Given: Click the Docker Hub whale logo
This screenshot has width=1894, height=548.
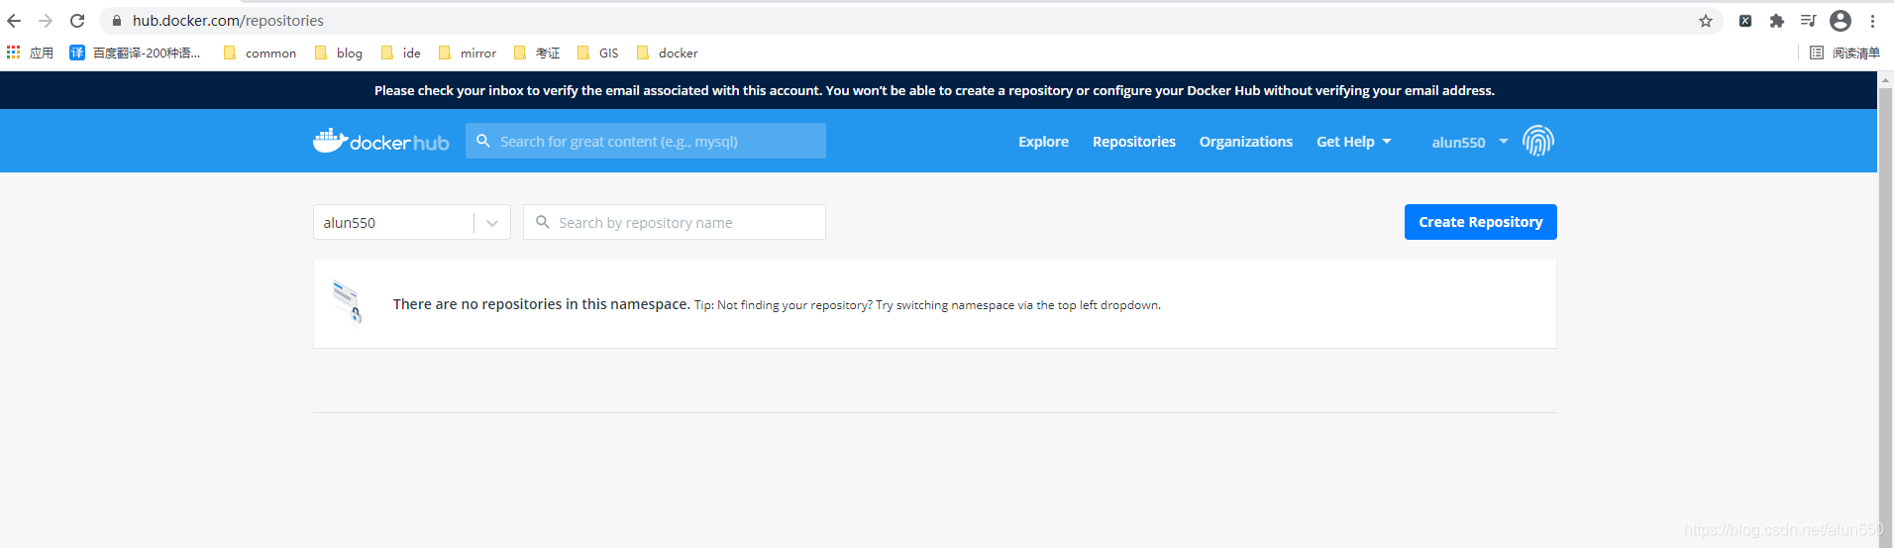Looking at the screenshot, I should coord(381,141).
